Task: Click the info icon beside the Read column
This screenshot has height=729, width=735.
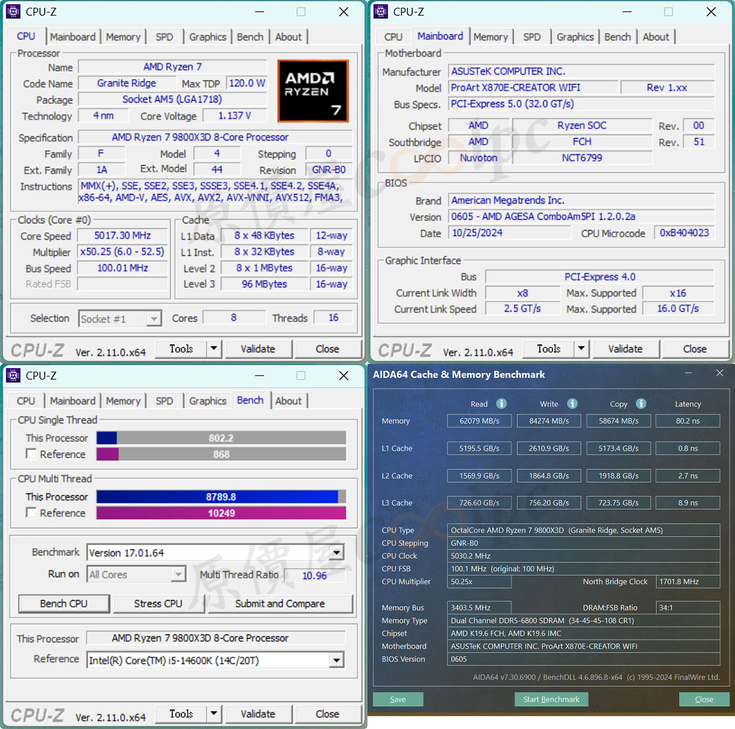Action: (501, 404)
